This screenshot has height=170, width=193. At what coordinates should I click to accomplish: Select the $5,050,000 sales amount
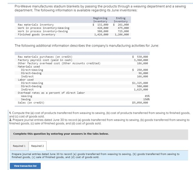(x=140, y=103)
